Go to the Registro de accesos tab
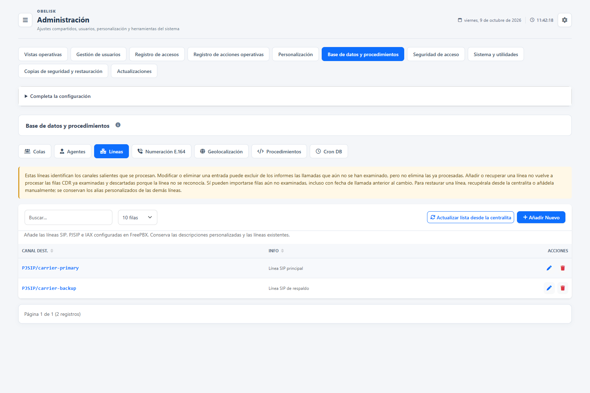Image resolution: width=590 pixels, height=393 pixels. tap(157, 54)
